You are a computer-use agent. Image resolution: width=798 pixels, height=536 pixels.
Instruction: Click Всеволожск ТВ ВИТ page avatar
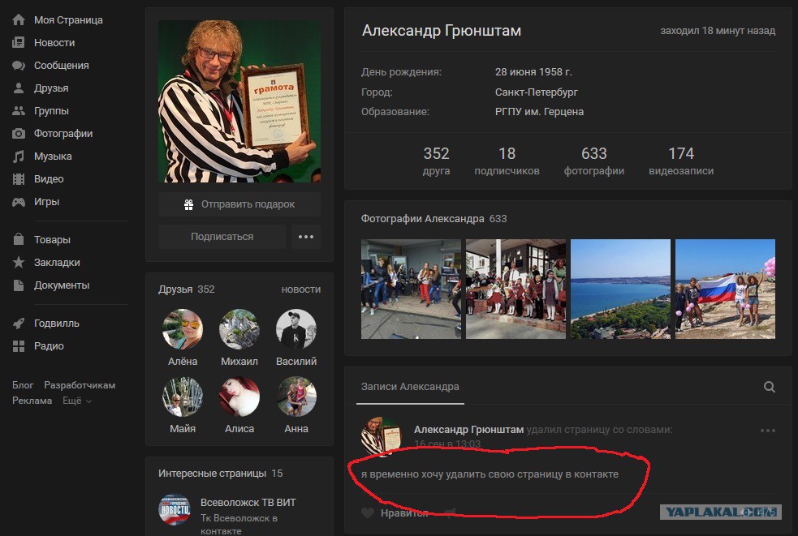click(175, 509)
